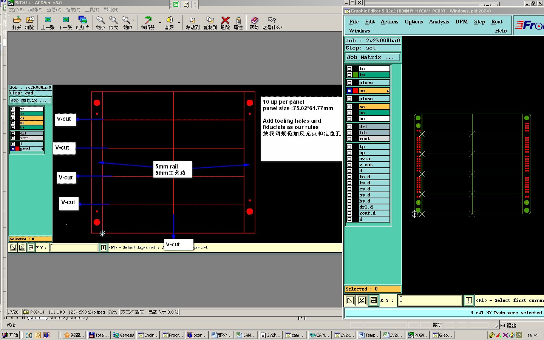The image size is (544, 340).
Task: Select the ss layer name button
Action: (374, 107)
